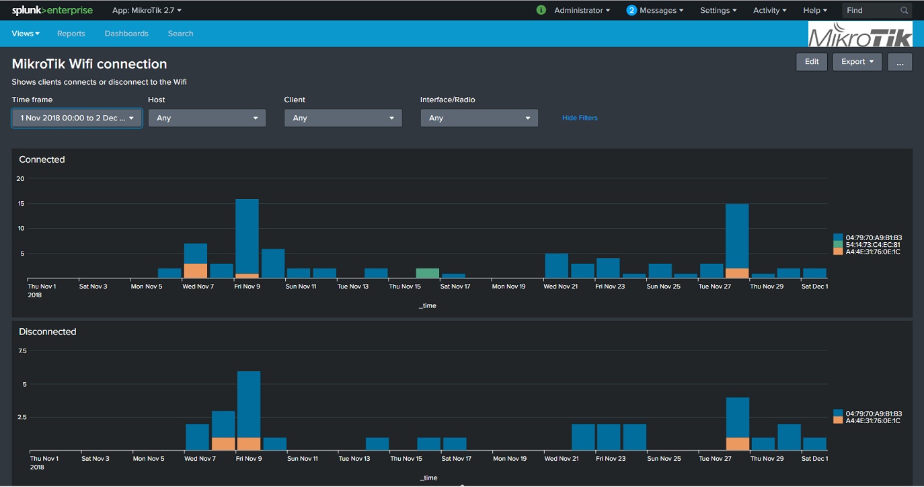Image resolution: width=924 pixels, height=487 pixels.
Task: Click the dashboard description about Wifi clients
Action: 99,82
